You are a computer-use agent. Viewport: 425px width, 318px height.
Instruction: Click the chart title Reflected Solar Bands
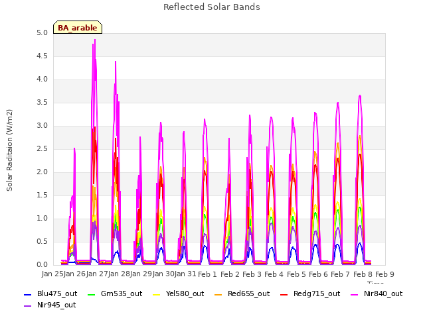pyautogui.click(x=212, y=7)
